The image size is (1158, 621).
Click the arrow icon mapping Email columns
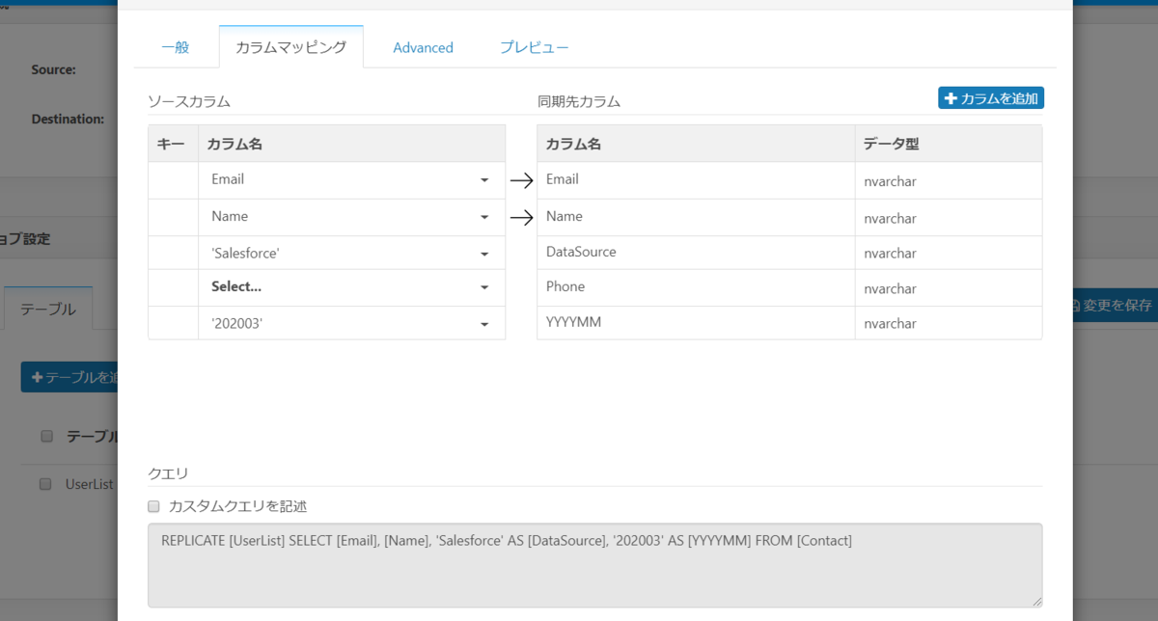521,180
